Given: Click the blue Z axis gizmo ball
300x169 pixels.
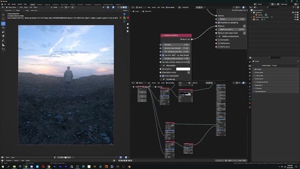Looking at the screenshot, I should (124, 14).
